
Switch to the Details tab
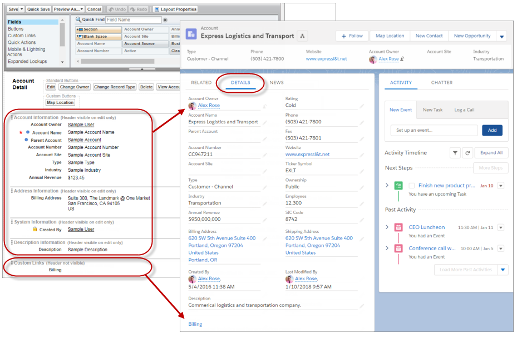point(240,83)
